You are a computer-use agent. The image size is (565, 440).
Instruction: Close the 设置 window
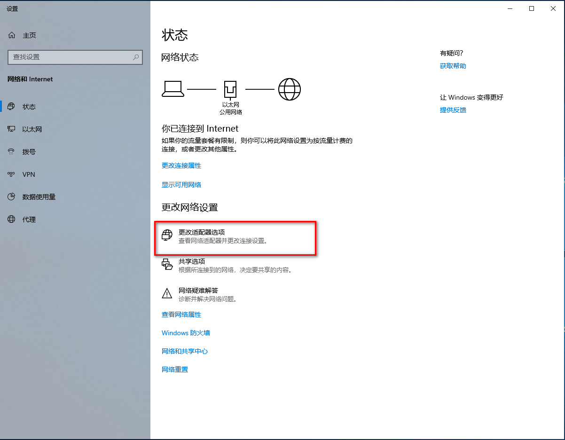553,8
